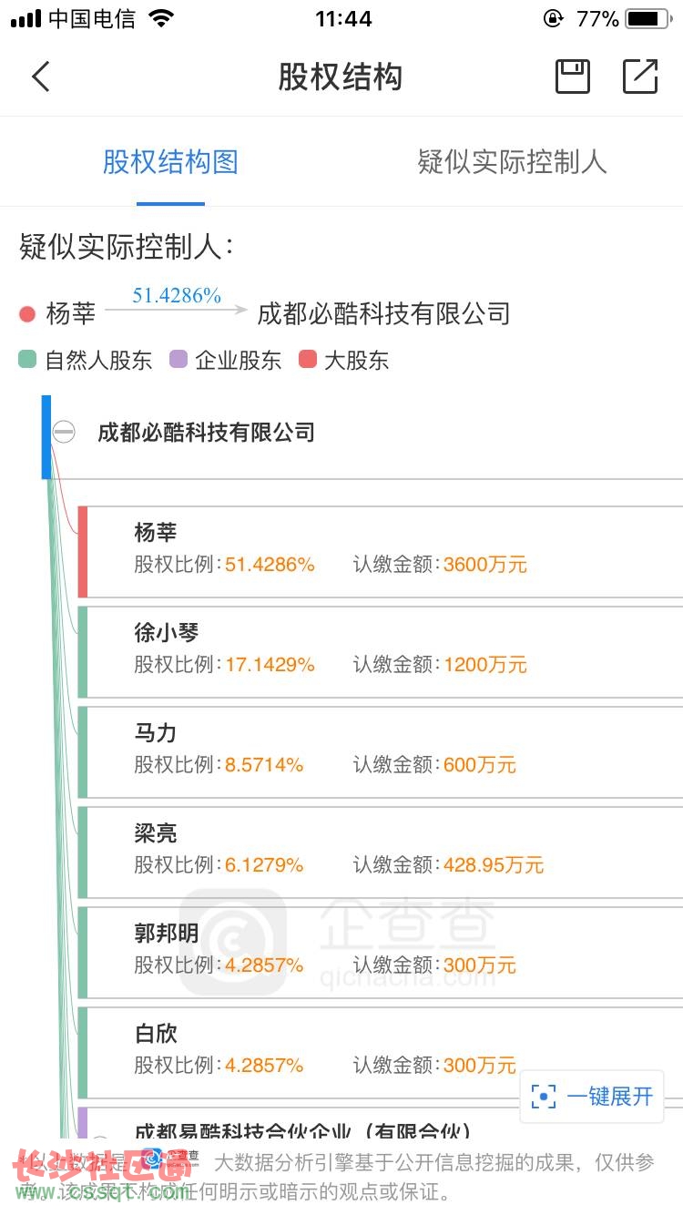Tap the purple 企业股东 legend swatch
Image resolution: width=683 pixels, height=1215 pixels.
pyautogui.click(x=178, y=360)
